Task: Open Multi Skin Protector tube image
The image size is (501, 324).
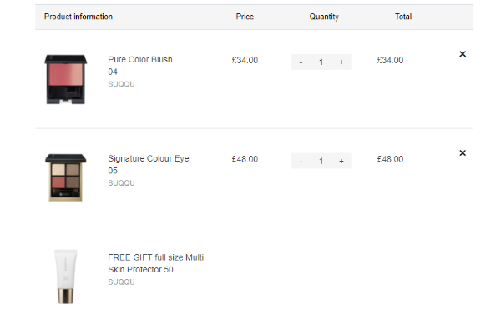Action: point(65,277)
